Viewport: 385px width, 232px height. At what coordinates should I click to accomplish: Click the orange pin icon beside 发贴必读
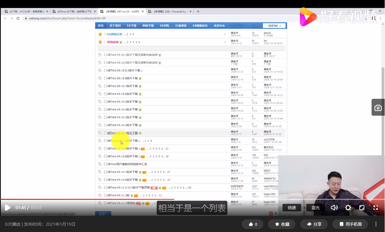(x=100, y=42)
